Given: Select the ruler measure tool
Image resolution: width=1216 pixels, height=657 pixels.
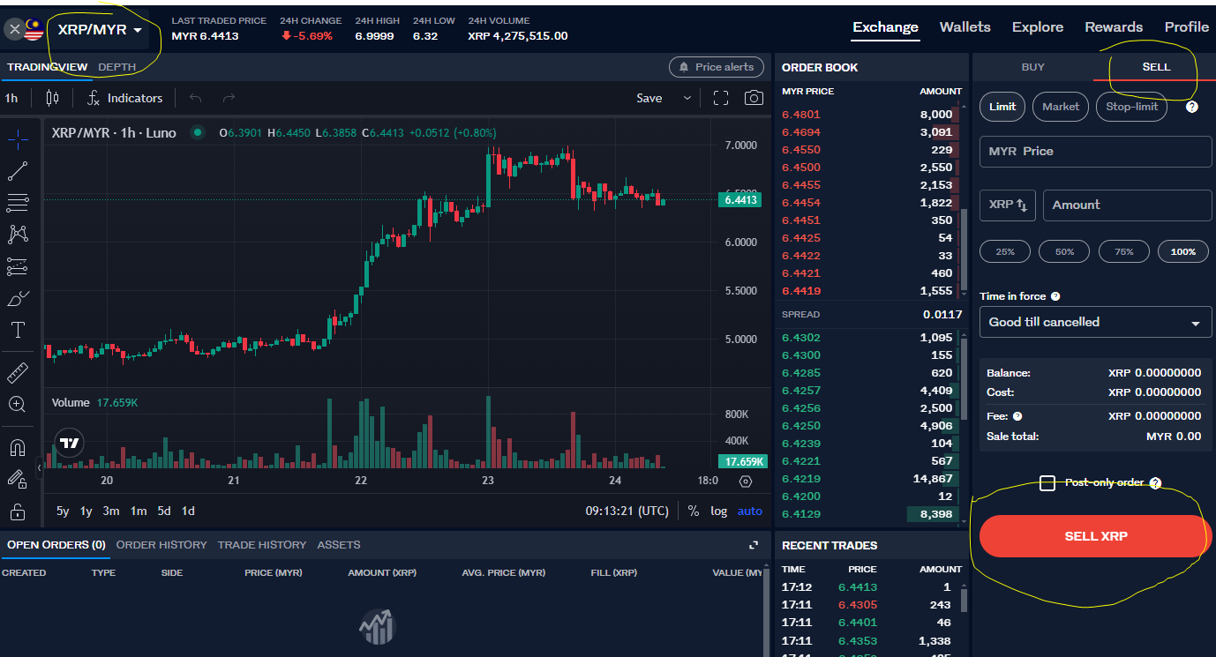Looking at the screenshot, I should pyautogui.click(x=18, y=372).
